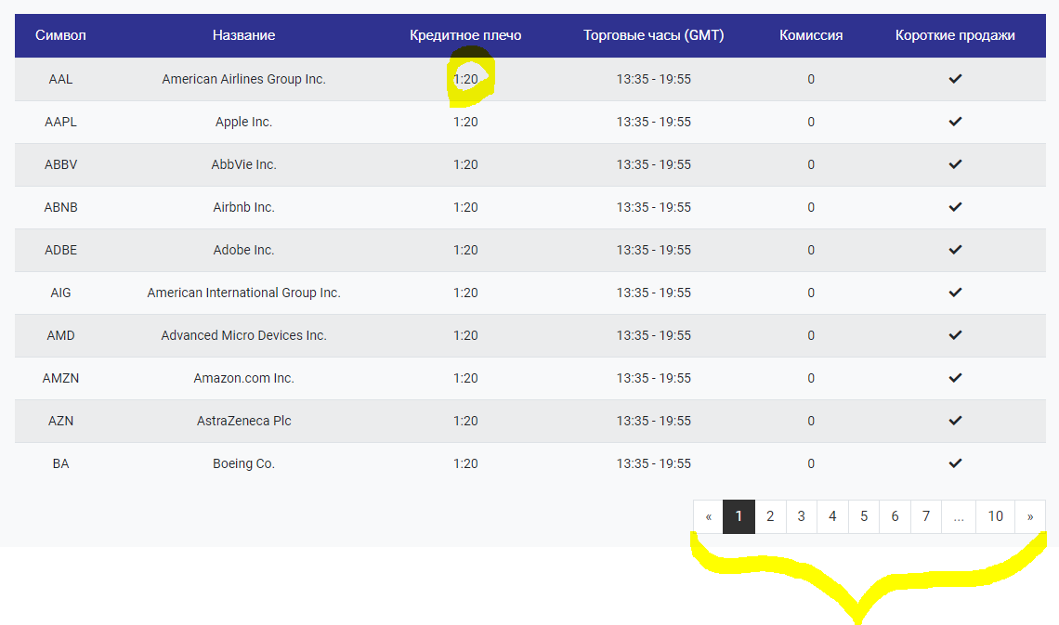Click Advanced Micro Devices Inc. name
Viewport: 1059px width, 625px height.
[243, 335]
